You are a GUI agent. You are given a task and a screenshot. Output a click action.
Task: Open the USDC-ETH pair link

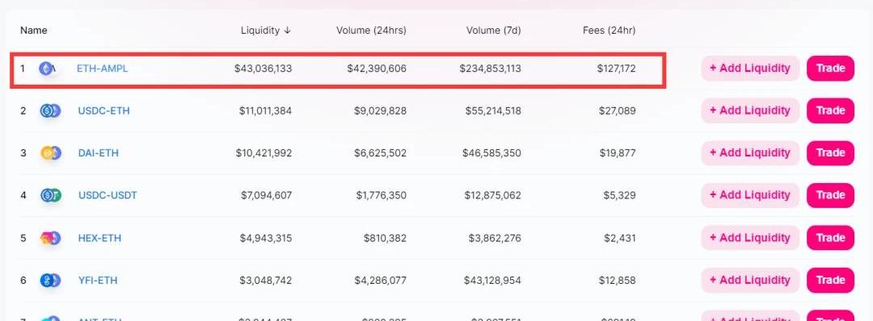(103, 111)
